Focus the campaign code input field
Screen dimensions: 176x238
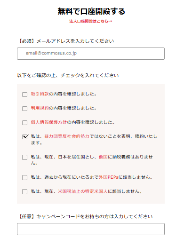(91, 229)
